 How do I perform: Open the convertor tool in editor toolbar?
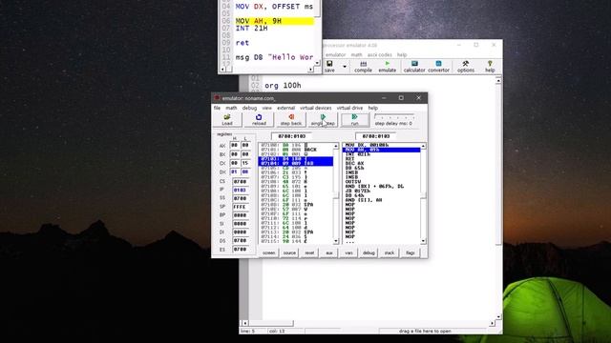click(439, 67)
